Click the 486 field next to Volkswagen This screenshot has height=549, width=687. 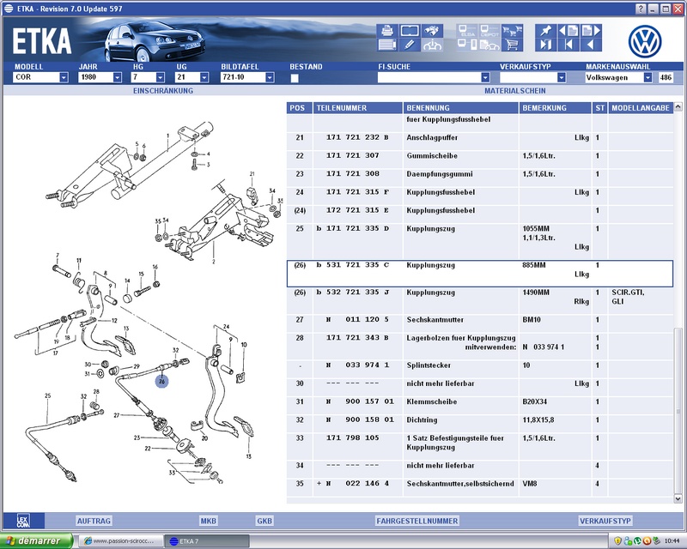(666, 77)
